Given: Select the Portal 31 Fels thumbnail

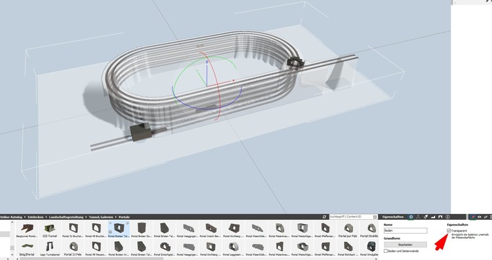Looking at the screenshot, I should click(73, 248).
